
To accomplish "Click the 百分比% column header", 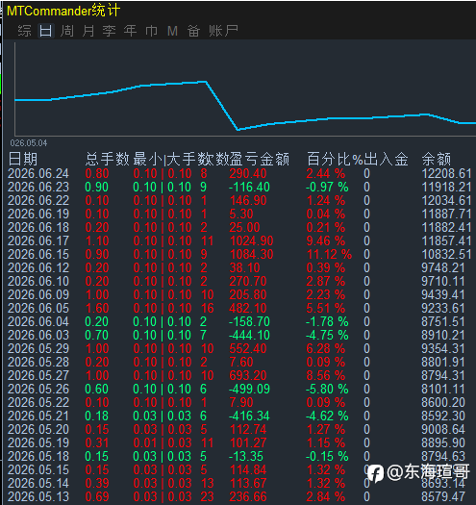I will coord(335,159).
